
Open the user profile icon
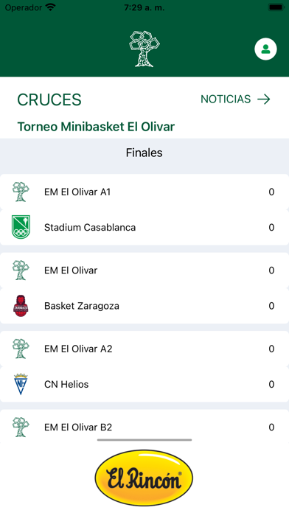click(265, 49)
